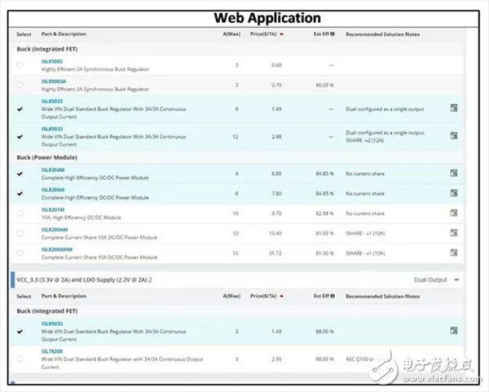Screen dimensions: 489x392
Task: Open document icon for 6A ISL85033 row
Action: [453, 108]
